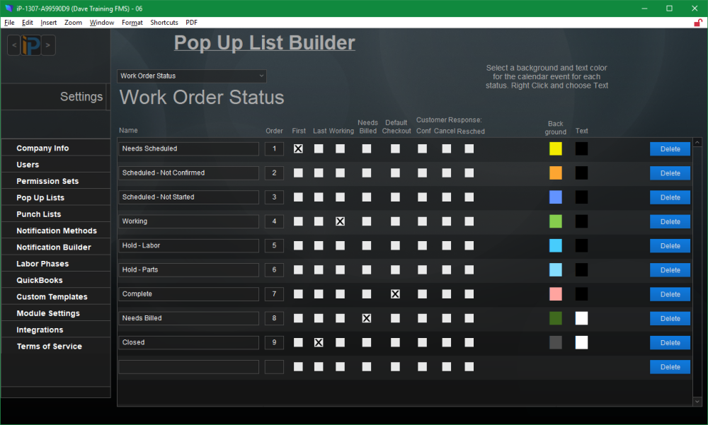708x425 pixels.
Task: Delete the Closed status
Action: 670,342
